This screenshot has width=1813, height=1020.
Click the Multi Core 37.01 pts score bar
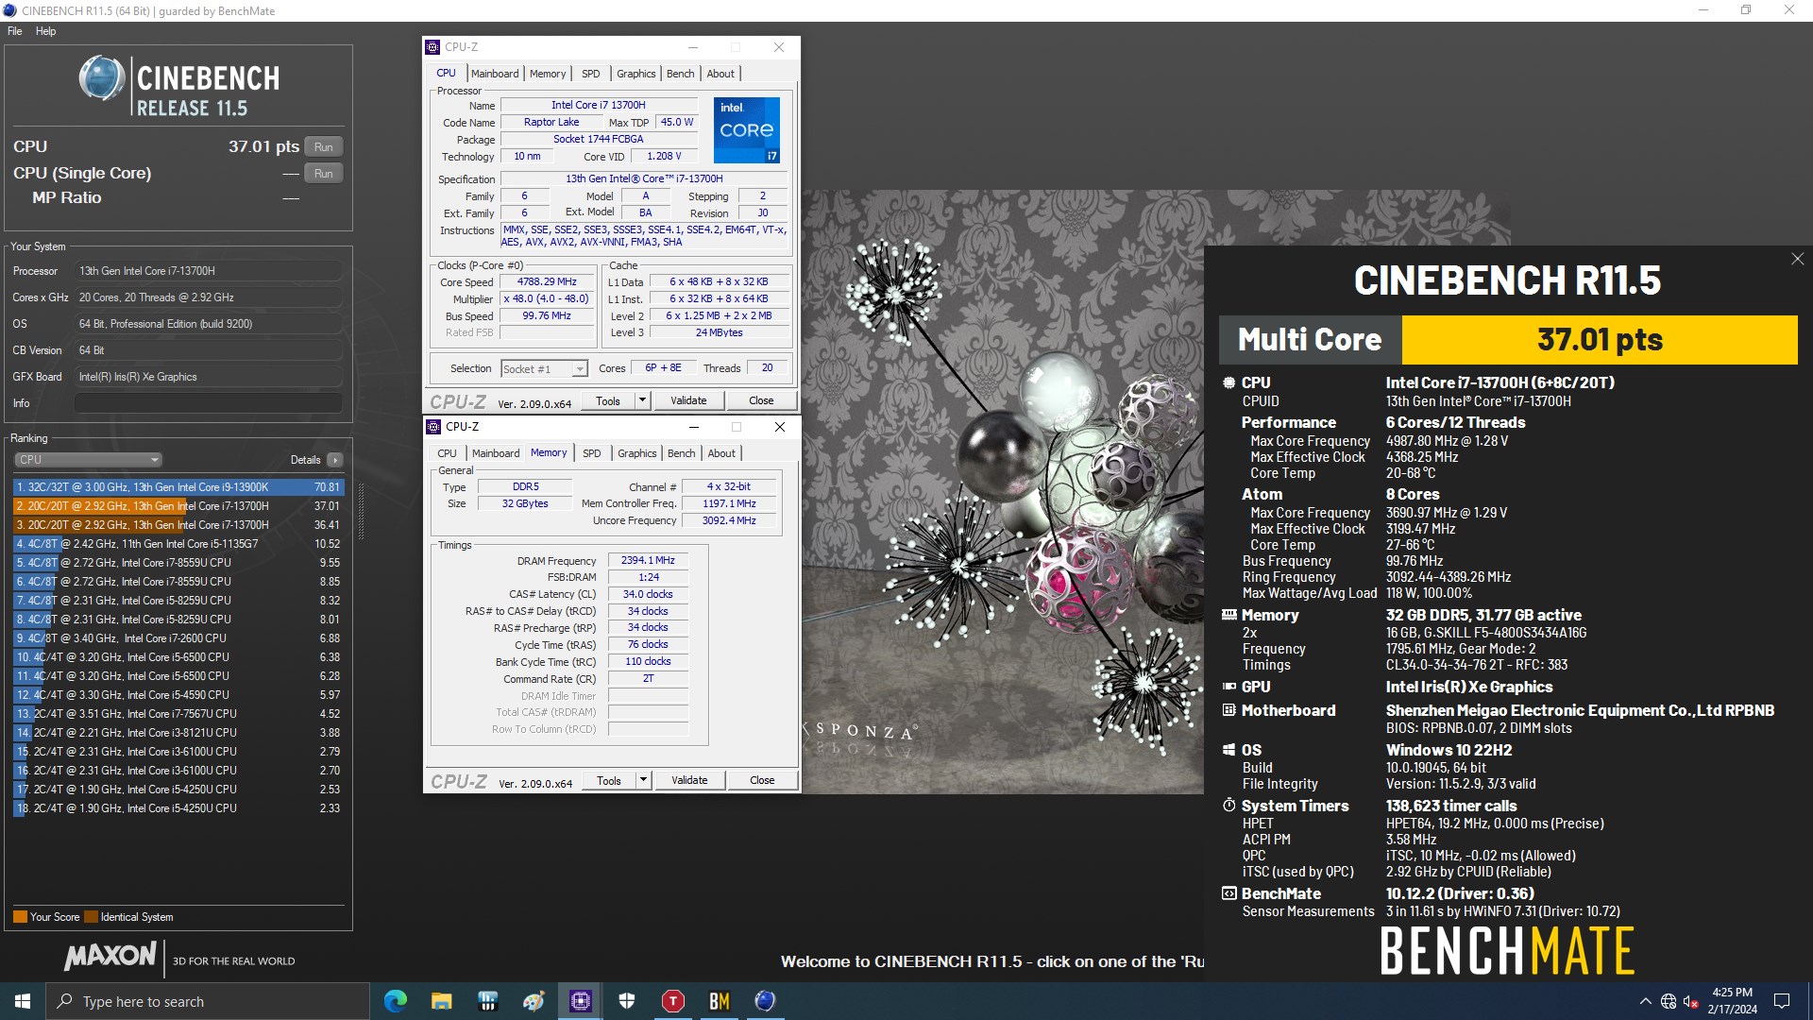click(x=1508, y=339)
